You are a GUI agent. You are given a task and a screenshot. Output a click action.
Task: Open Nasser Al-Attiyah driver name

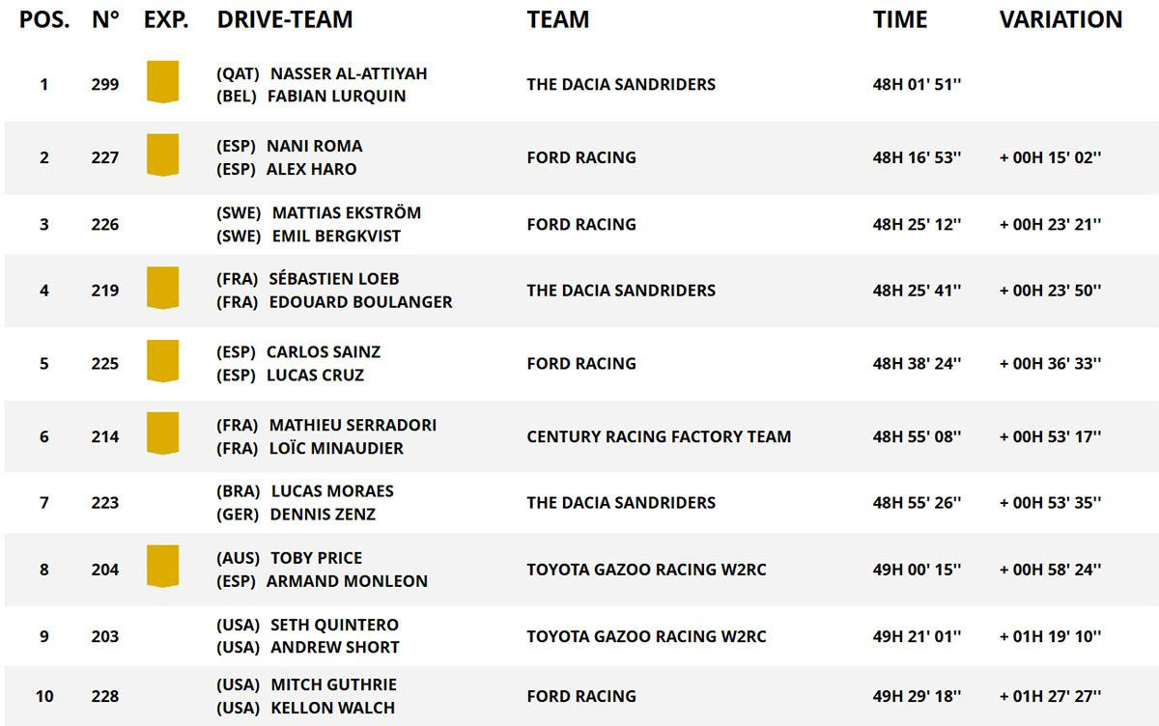point(349,73)
